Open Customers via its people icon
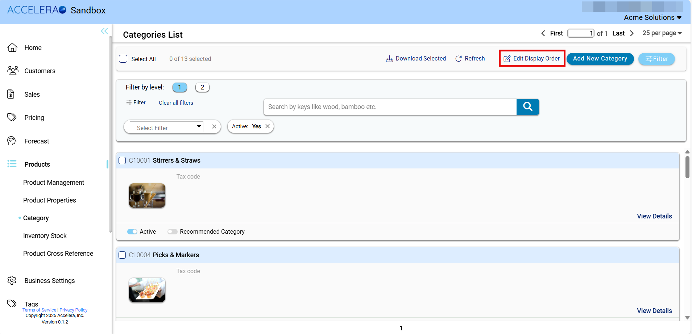This screenshot has width=692, height=334. point(13,71)
